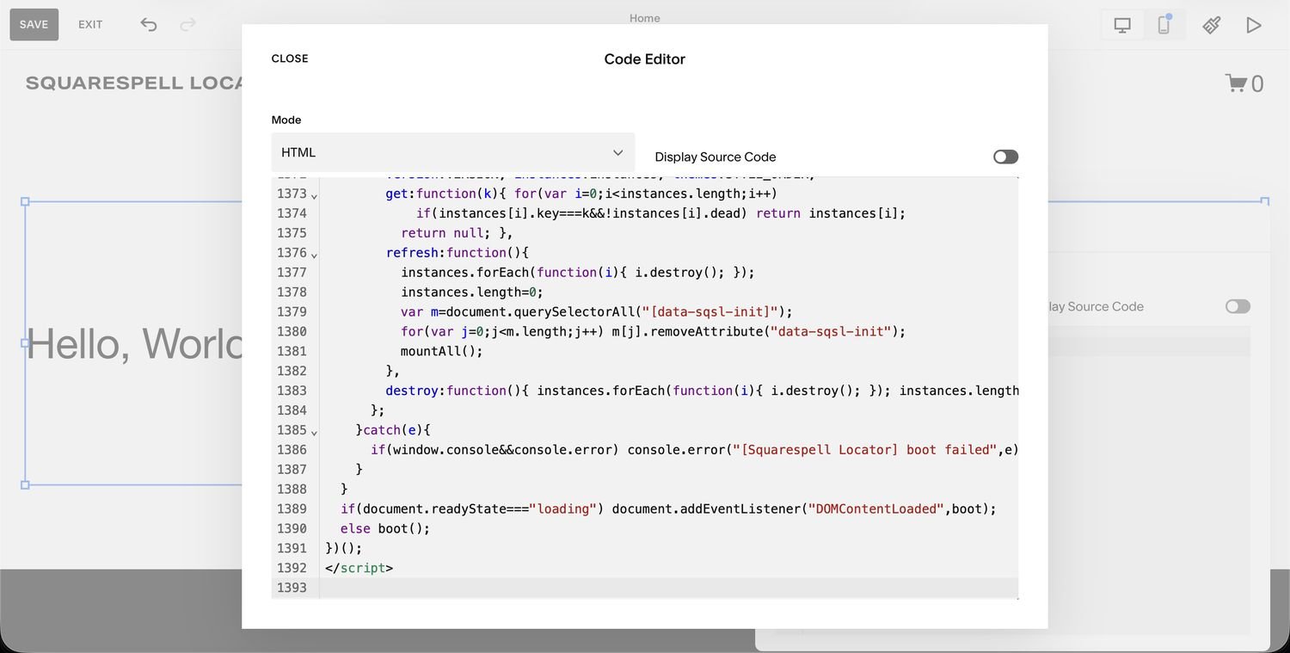Open the shopping cart icon

(x=1236, y=83)
